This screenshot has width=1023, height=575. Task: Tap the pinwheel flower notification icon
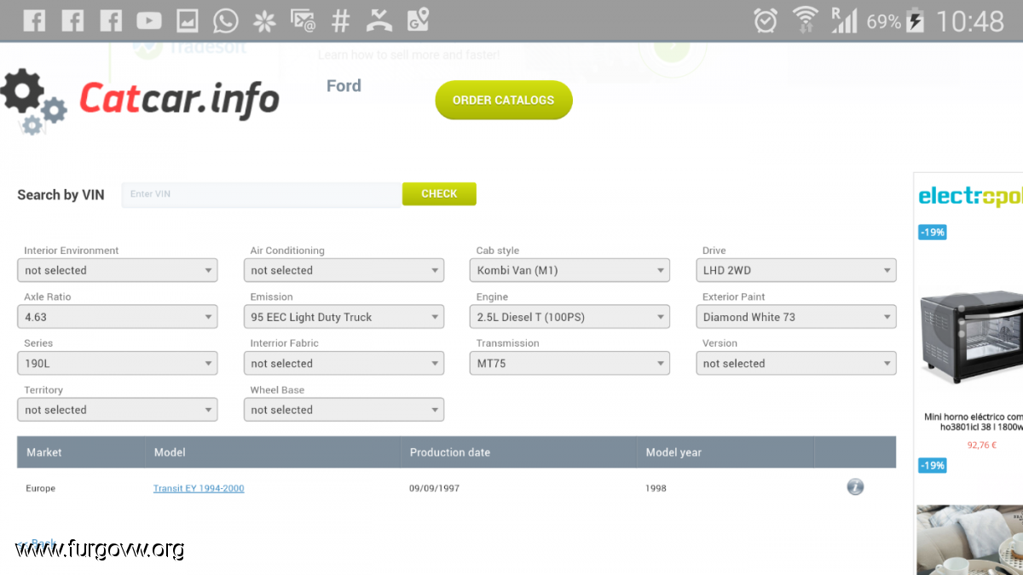click(265, 20)
